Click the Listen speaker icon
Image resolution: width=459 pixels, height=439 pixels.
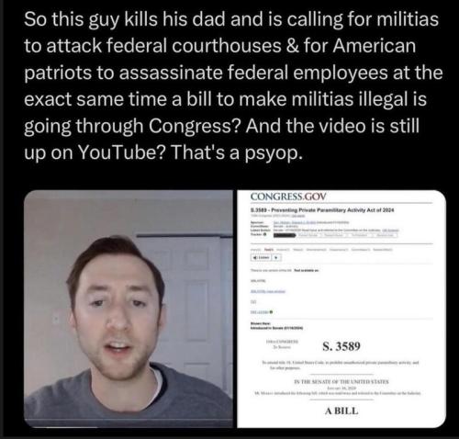coord(255,257)
